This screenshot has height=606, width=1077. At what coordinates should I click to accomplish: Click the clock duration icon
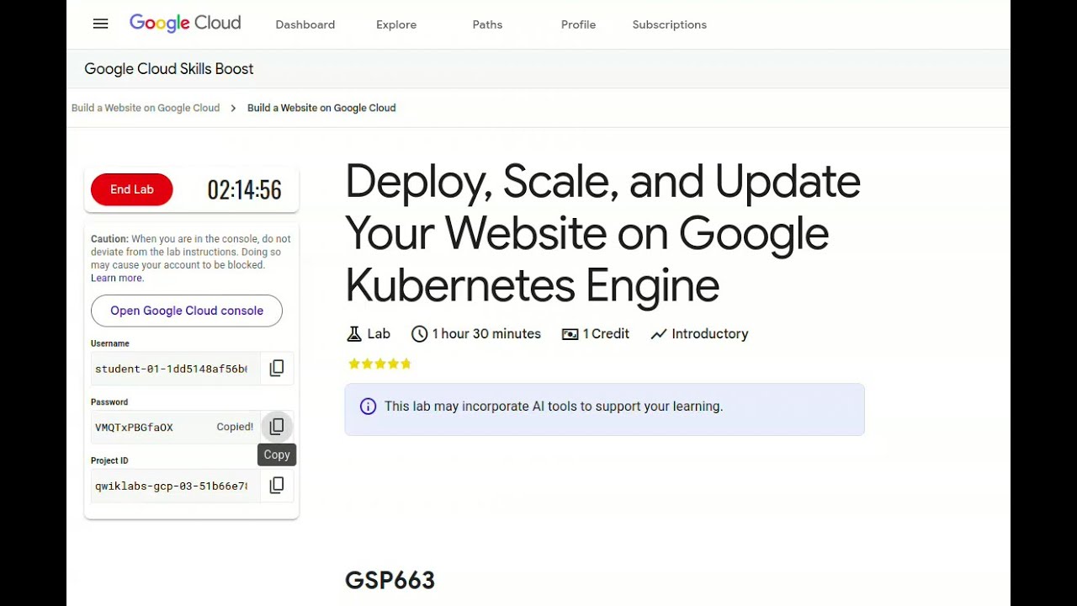(x=419, y=334)
